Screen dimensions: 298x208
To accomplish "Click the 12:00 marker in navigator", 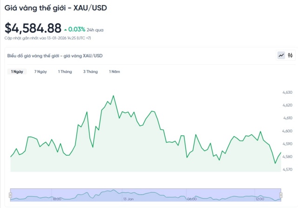I will click(x=260, y=199).
